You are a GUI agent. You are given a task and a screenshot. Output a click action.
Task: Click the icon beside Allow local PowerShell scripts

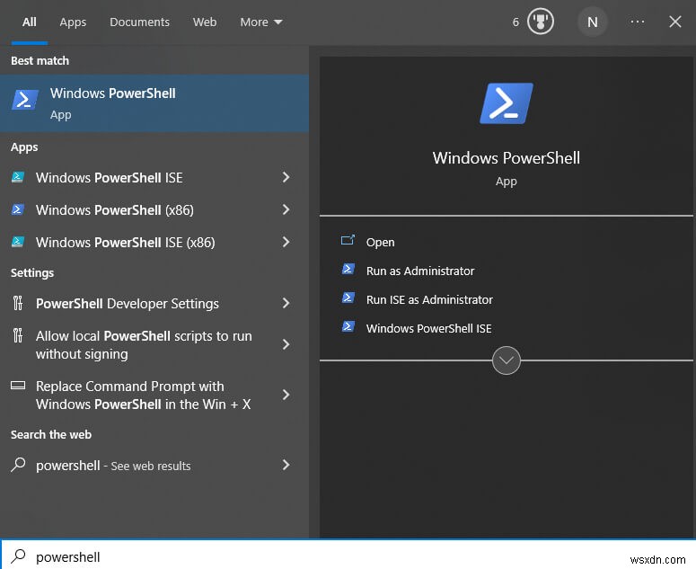click(18, 335)
